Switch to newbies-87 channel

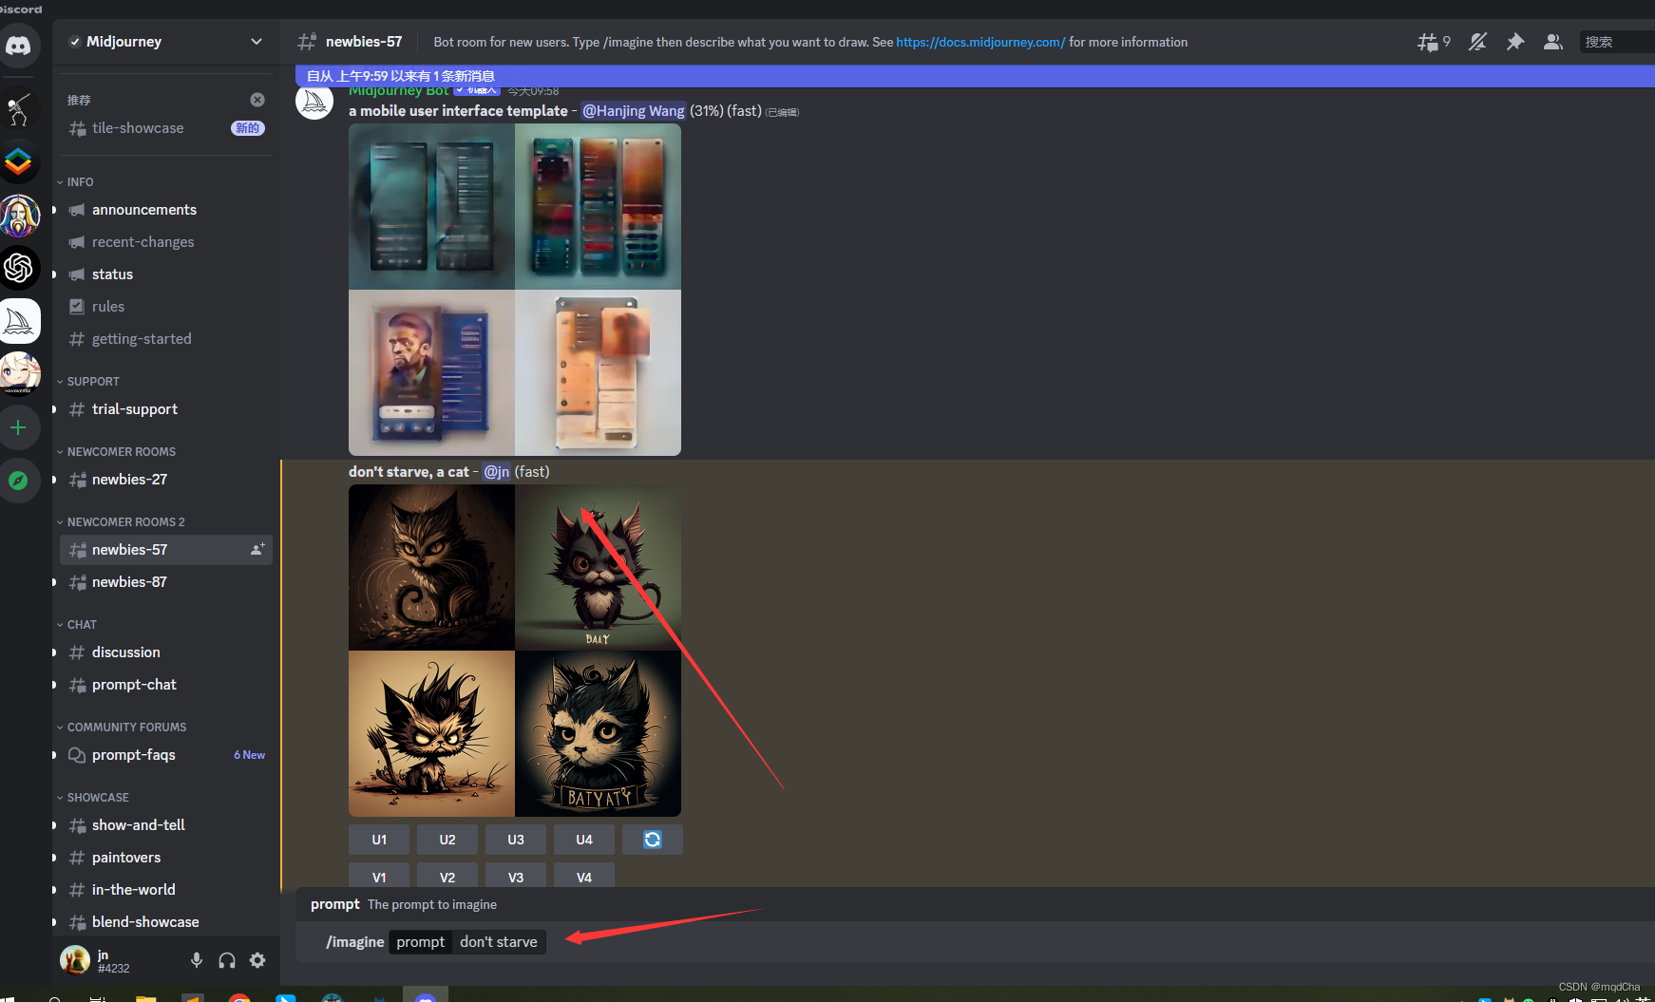(x=166, y=582)
